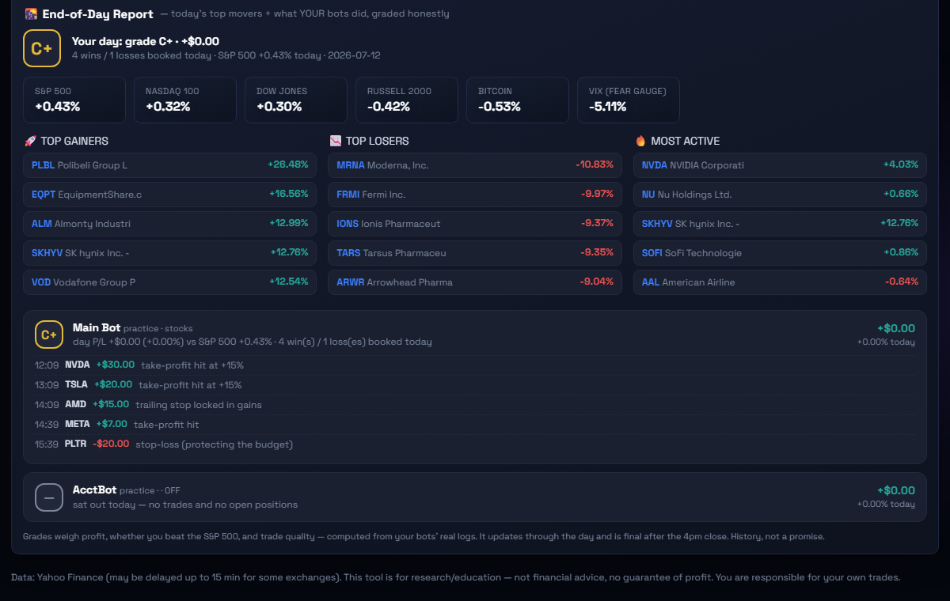Click the Main Bot C+ grade badge
This screenshot has height=601, width=950.
pyautogui.click(x=49, y=335)
